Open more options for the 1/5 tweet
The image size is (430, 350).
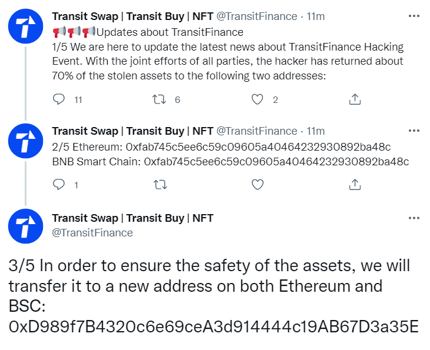click(414, 16)
